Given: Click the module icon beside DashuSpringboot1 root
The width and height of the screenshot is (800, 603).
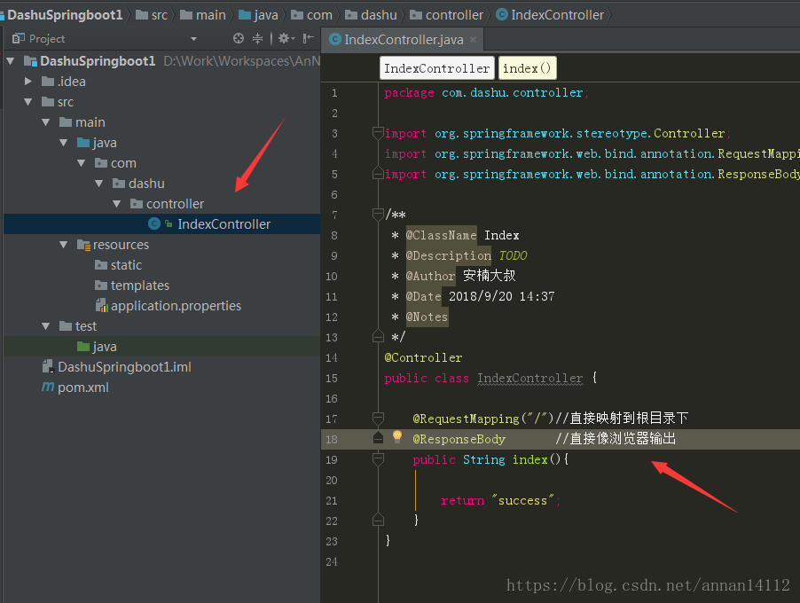Looking at the screenshot, I should pyautogui.click(x=31, y=61).
